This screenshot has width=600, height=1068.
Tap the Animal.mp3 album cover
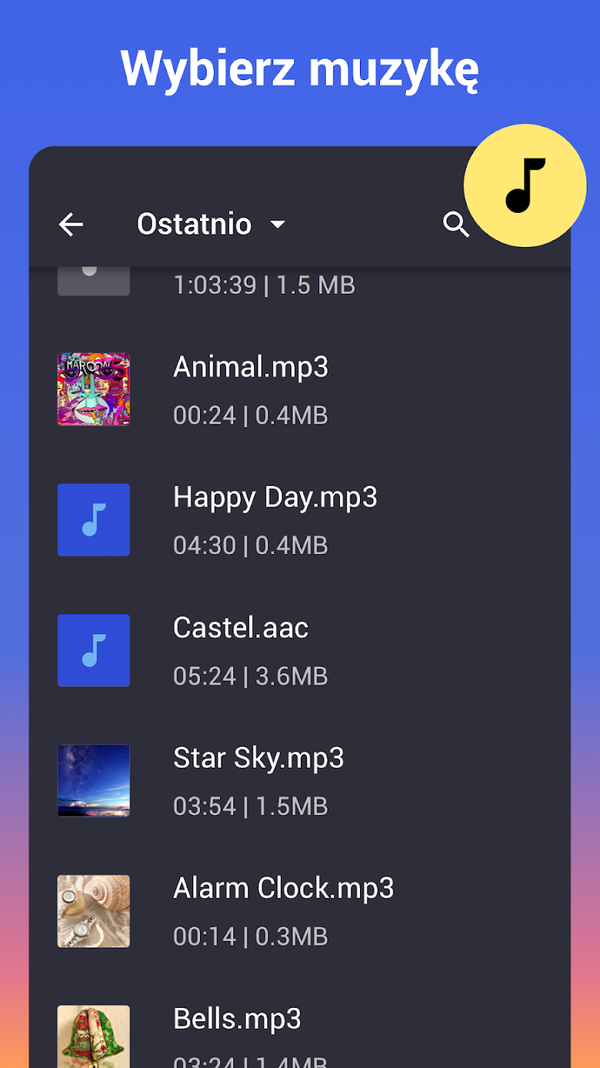point(94,389)
